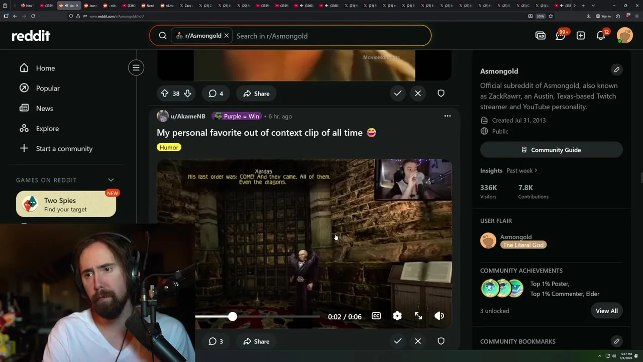The height and width of the screenshot is (362, 643).
Task: Remove the AkameNB post with X
Action: [418, 341]
